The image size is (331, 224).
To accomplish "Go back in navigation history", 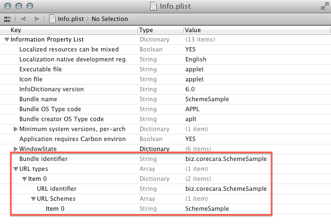I will tap(24, 19).
